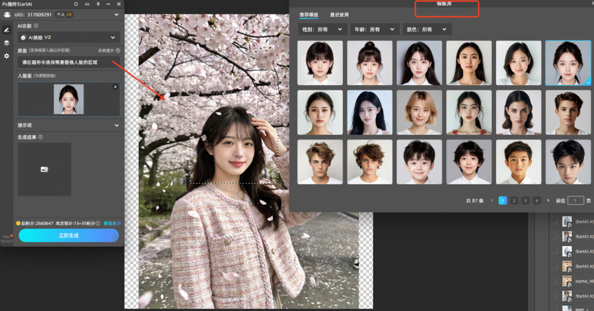Select the blonde short-hair woman template

tap(419, 112)
